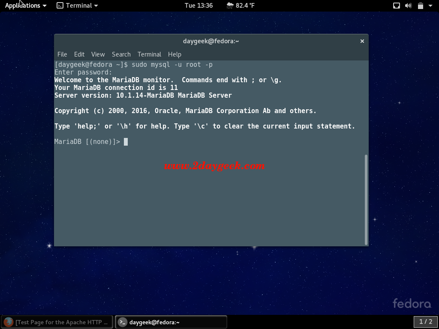The height and width of the screenshot is (329, 439).
Task: Open the File menu in terminal
Action: tap(62, 54)
